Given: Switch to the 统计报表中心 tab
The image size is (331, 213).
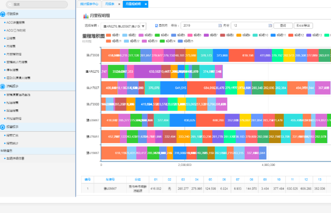Looking at the screenshot, I should (x=89, y=4).
